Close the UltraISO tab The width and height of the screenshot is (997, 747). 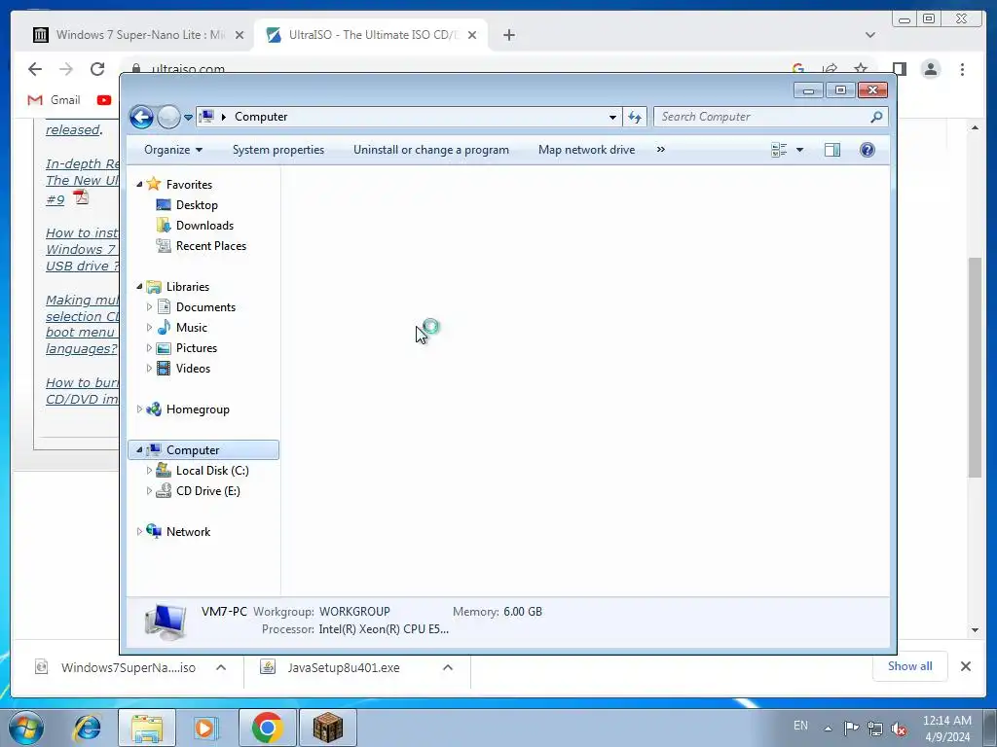472,35
